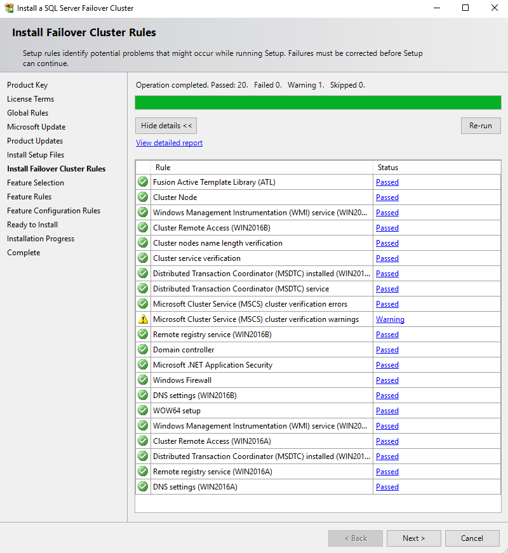Click the check icon for DNS settings (WIN2016B)
The image size is (508, 553).
click(x=143, y=395)
